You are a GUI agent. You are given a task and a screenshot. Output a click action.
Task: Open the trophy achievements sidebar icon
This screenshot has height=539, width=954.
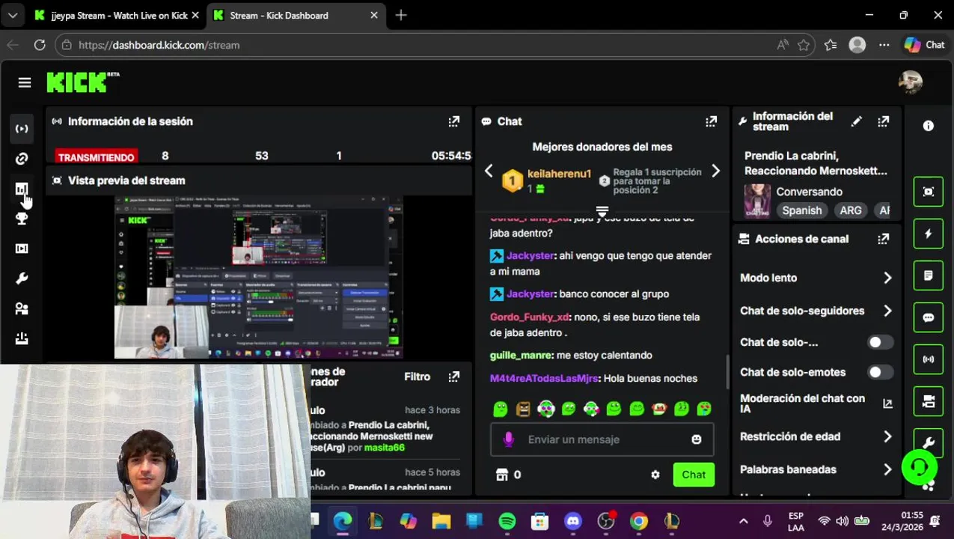pos(22,219)
